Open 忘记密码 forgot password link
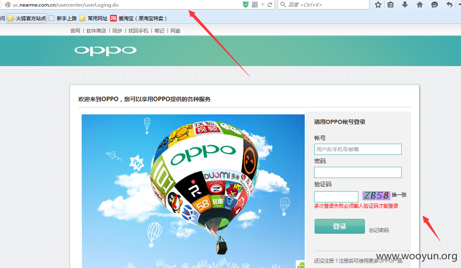Screen dimensions: 461x268 point(379,230)
